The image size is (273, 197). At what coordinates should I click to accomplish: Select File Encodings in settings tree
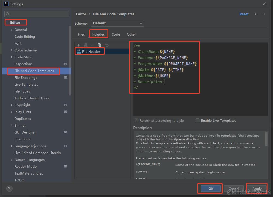tap(26, 77)
